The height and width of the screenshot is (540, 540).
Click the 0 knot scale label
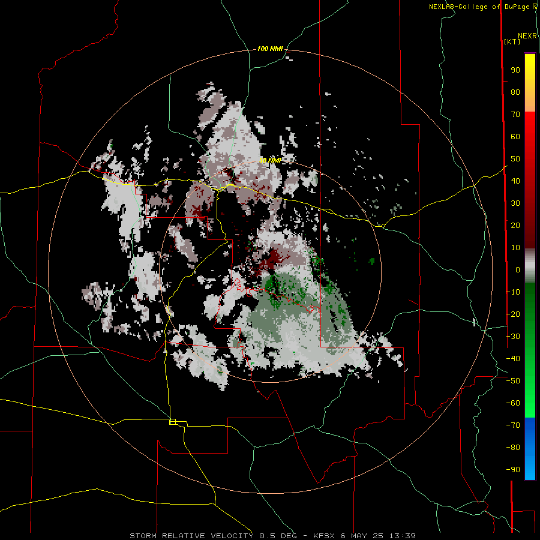tap(518, 270)
